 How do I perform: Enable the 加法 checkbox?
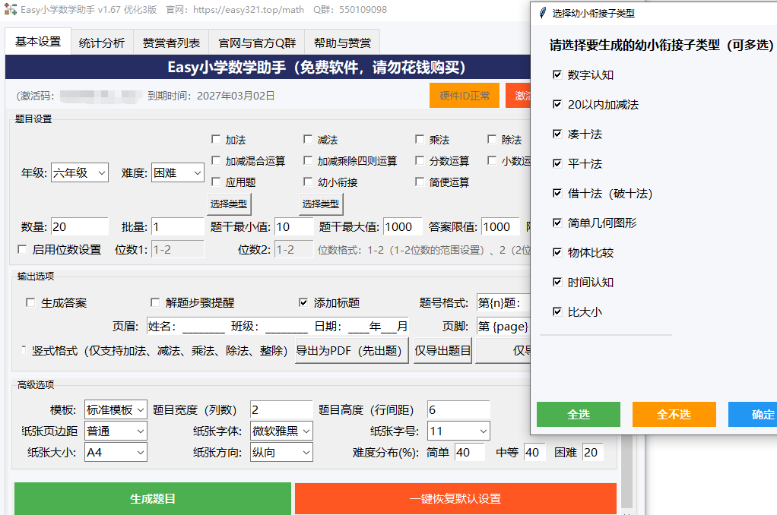216,139
